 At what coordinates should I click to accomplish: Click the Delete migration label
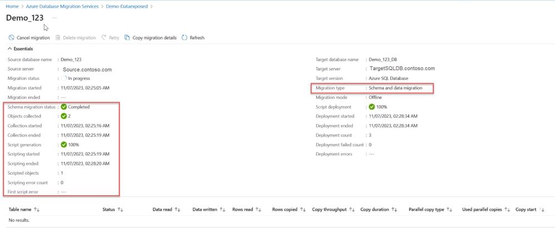pyautogui.click(x=79, y=37)
